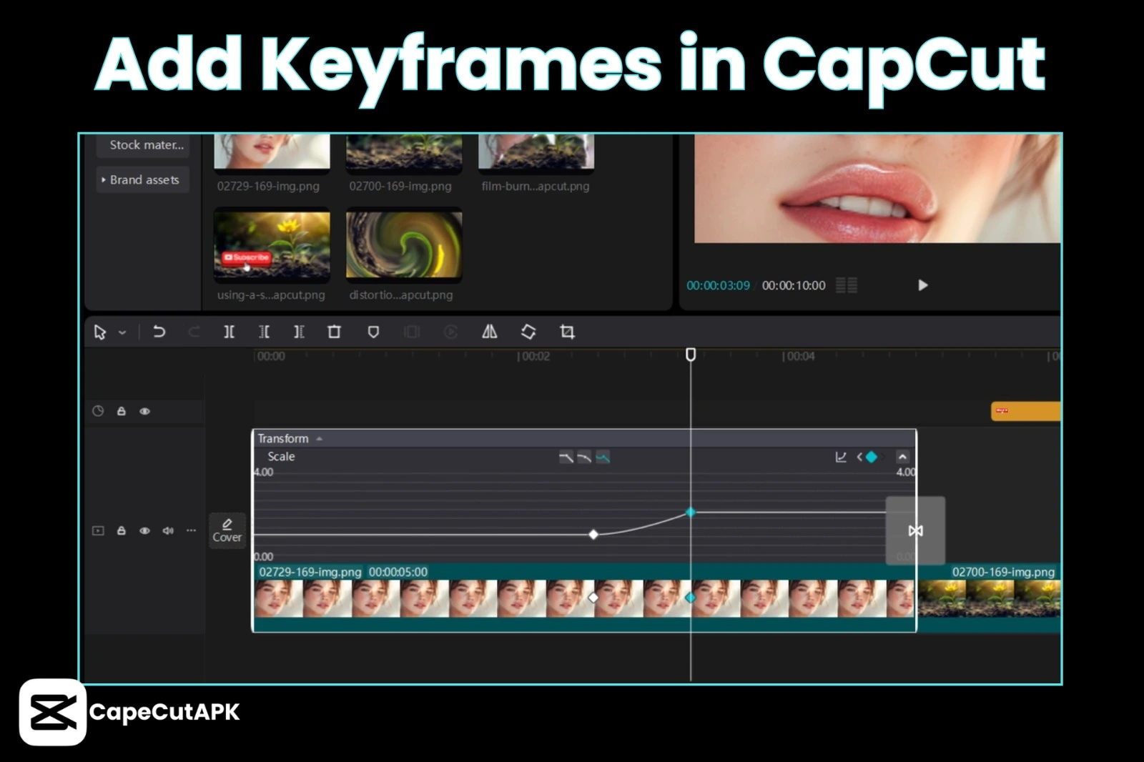
Task: Toggle the teal Scale keyframe diamond
Action: click(872, 457)
